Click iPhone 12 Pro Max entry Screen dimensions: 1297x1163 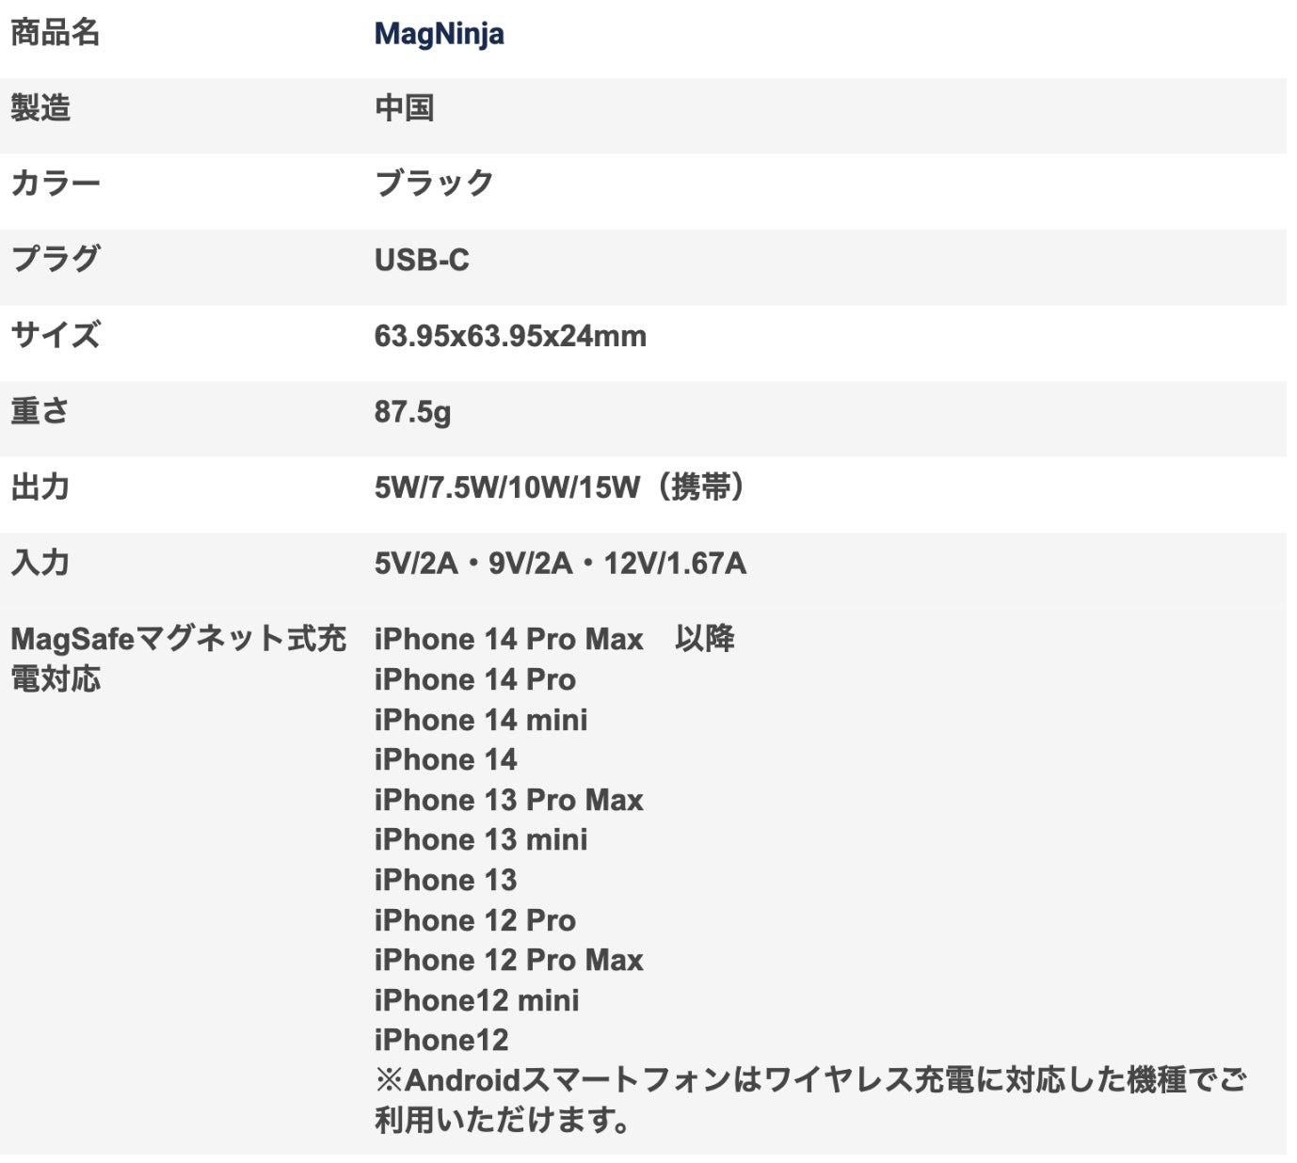[x=508, y=961]
